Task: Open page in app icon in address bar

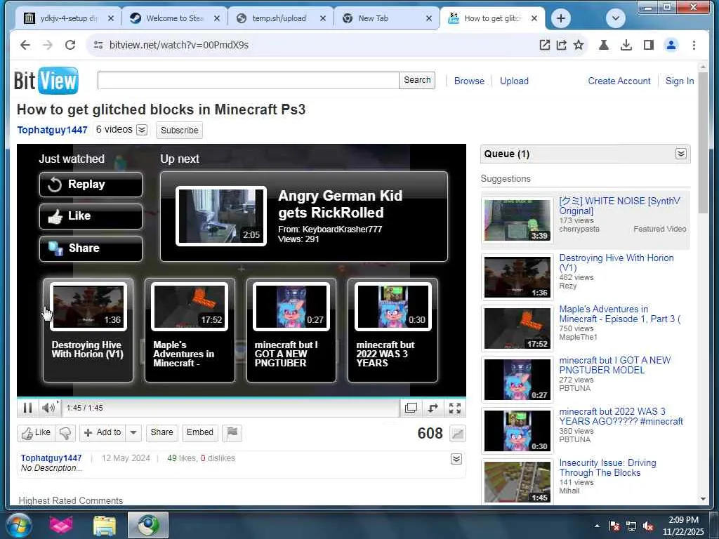Action: [x=544, y=45]
